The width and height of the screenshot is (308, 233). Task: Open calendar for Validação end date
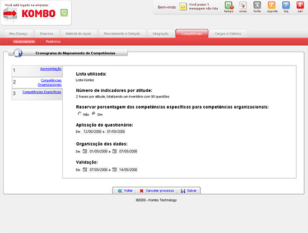click(x=114, y=169)
